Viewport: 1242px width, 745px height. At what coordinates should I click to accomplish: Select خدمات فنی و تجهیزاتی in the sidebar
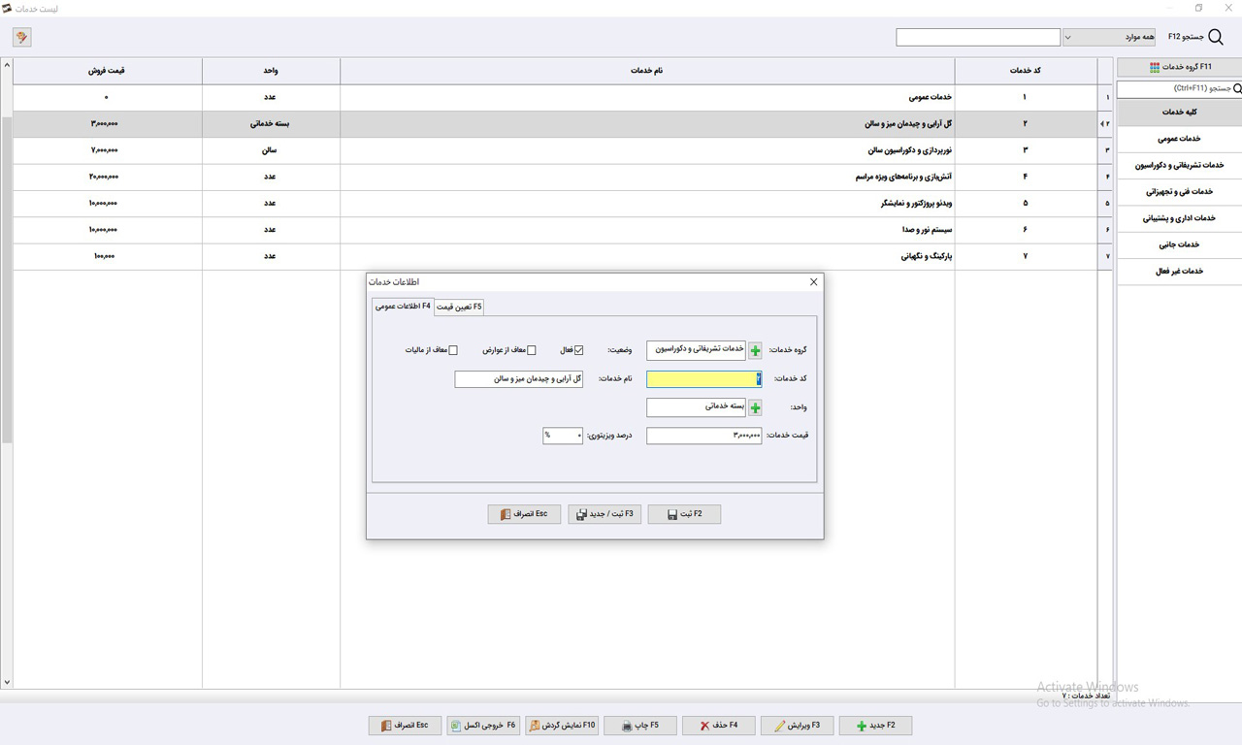pos(1179,192)
